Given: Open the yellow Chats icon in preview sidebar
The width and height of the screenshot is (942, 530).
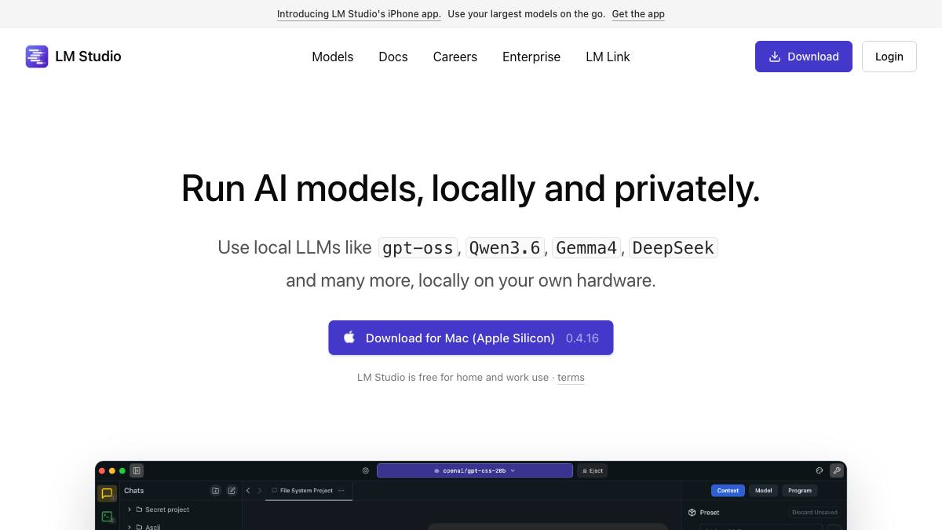Looking at the screenshot, I should 108,493.
